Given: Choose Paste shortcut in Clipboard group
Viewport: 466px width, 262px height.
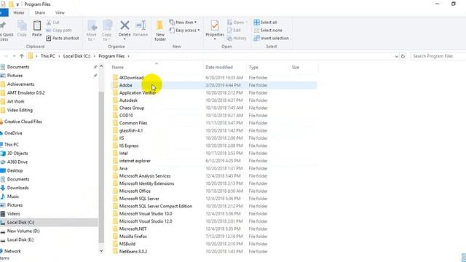Looking at the screenshot, I should click(63, 38).
